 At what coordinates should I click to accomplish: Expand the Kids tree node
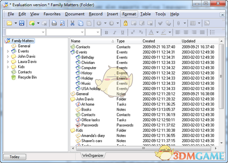point(8,67)
